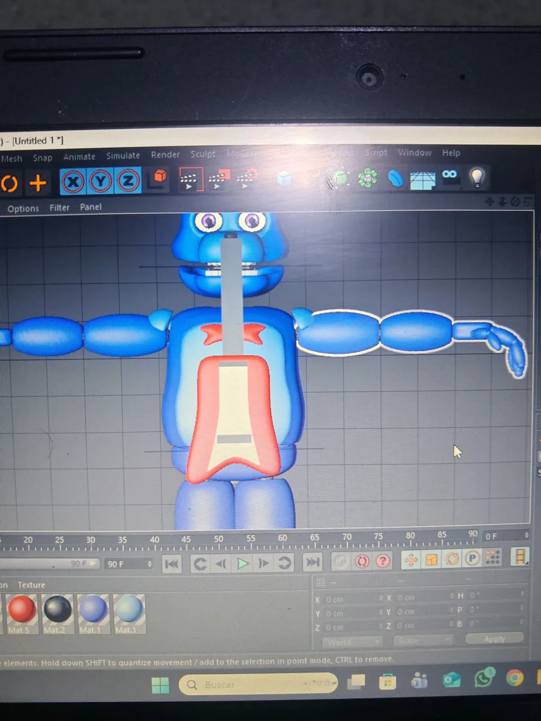The width and height of the screenshot is (541, 721).
Task: Toggle automatic keyframing
Action: pos(362,562)
